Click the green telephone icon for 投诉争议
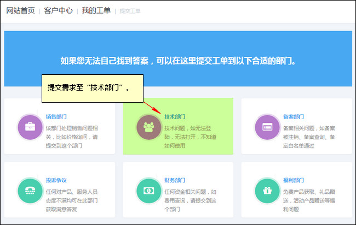 click(30, 191)
